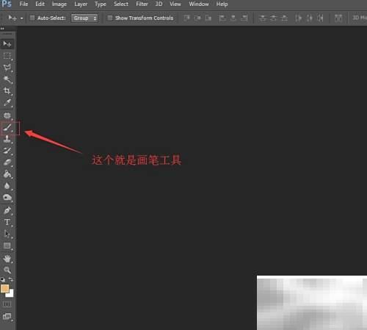Click the Photoshop Ps logo
This screenshot has width=367, height=330.
[7, 4]
